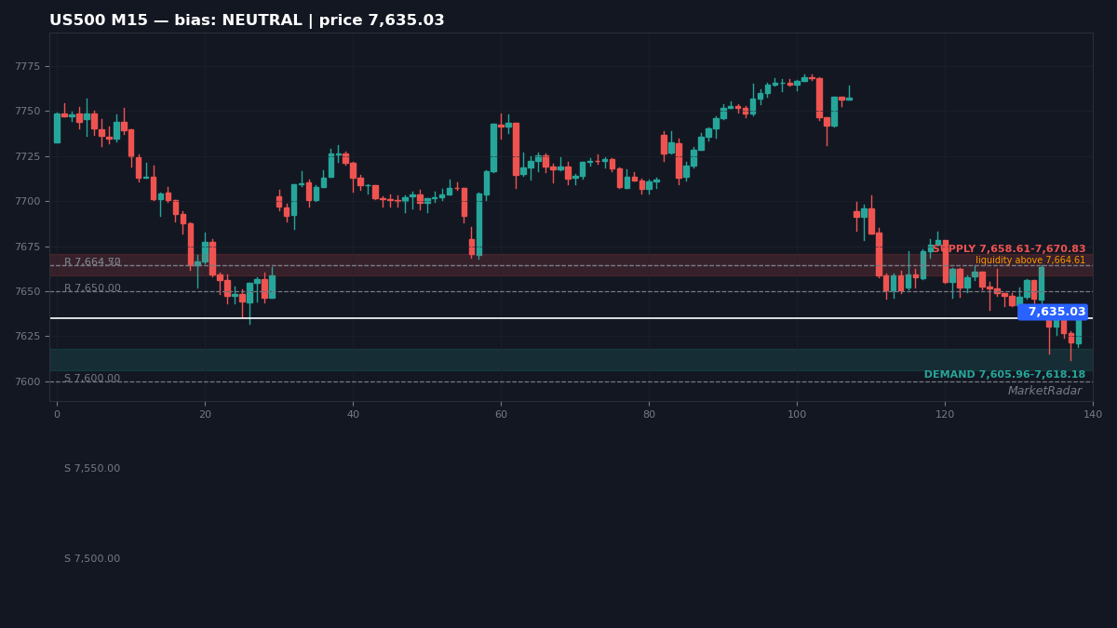Click the liquidity above 7,664.61 annotation
This screenshot has width=1117, height=628.
(1030, 261)
